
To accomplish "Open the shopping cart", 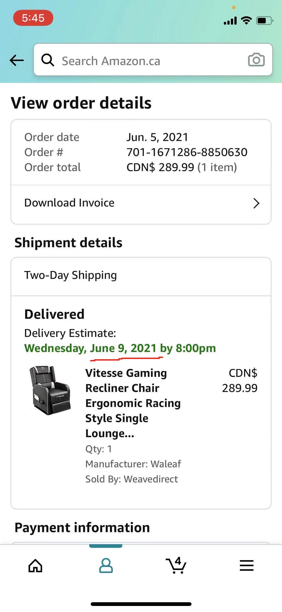I will point(176,566).
